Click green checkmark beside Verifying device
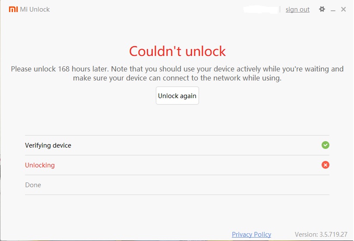 (x=326, y=145)
